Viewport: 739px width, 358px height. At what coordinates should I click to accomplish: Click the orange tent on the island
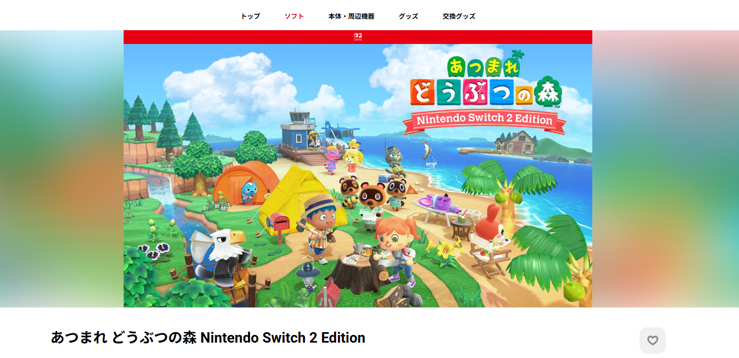point(246,182)
